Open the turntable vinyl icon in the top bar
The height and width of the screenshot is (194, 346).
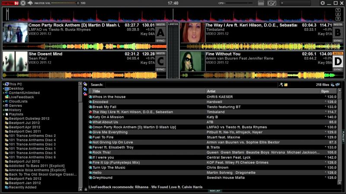click(x=272, y=3)
